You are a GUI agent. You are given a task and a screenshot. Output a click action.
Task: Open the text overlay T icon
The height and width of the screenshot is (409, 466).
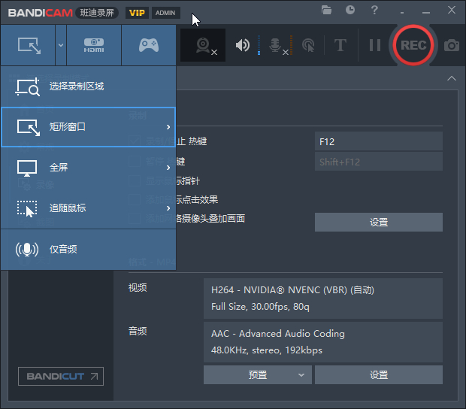tap(340, 45)
